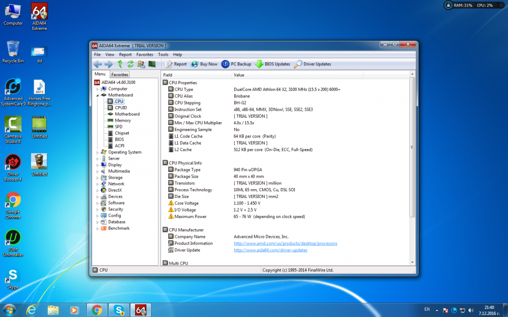The image size is (508, 317).
Task: Expand the Benchmark tree node
Action: [x=97, y=228]
